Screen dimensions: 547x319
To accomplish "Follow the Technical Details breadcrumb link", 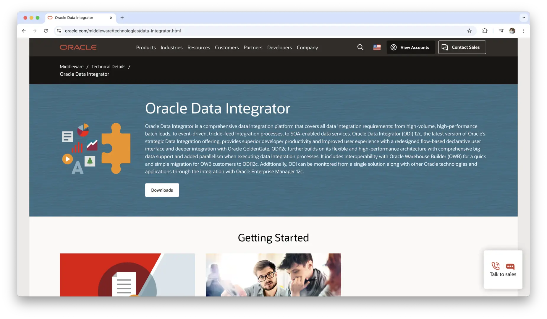I will pyautogui.click(x=108, y=66).
